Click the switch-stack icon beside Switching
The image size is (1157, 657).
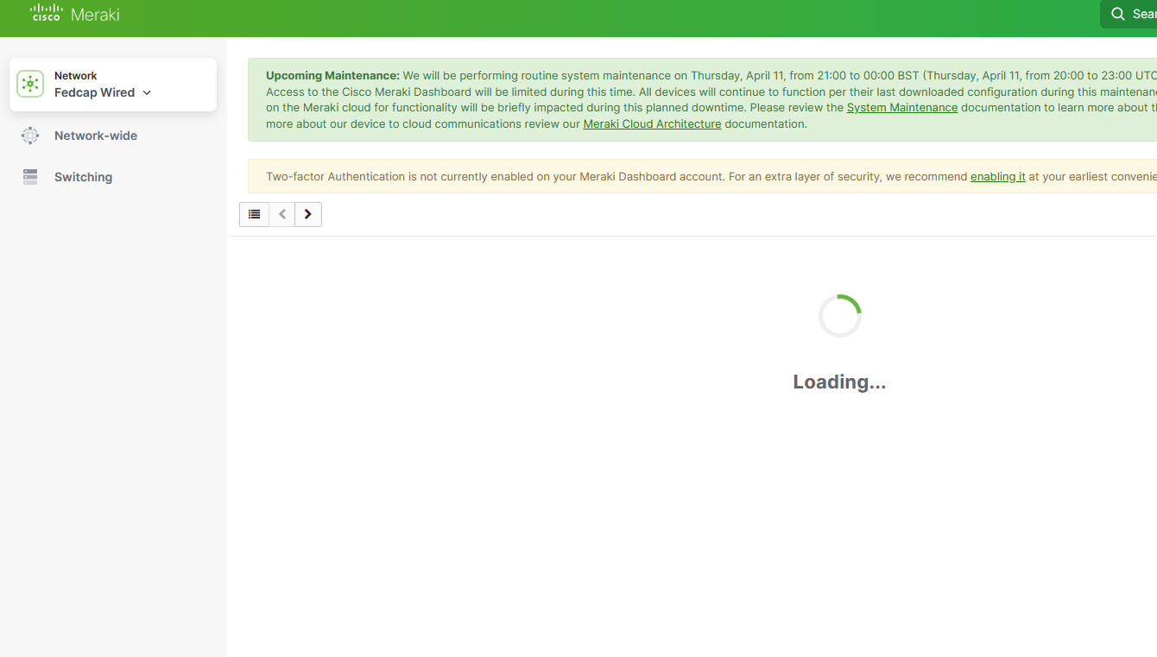pos(30,176)
